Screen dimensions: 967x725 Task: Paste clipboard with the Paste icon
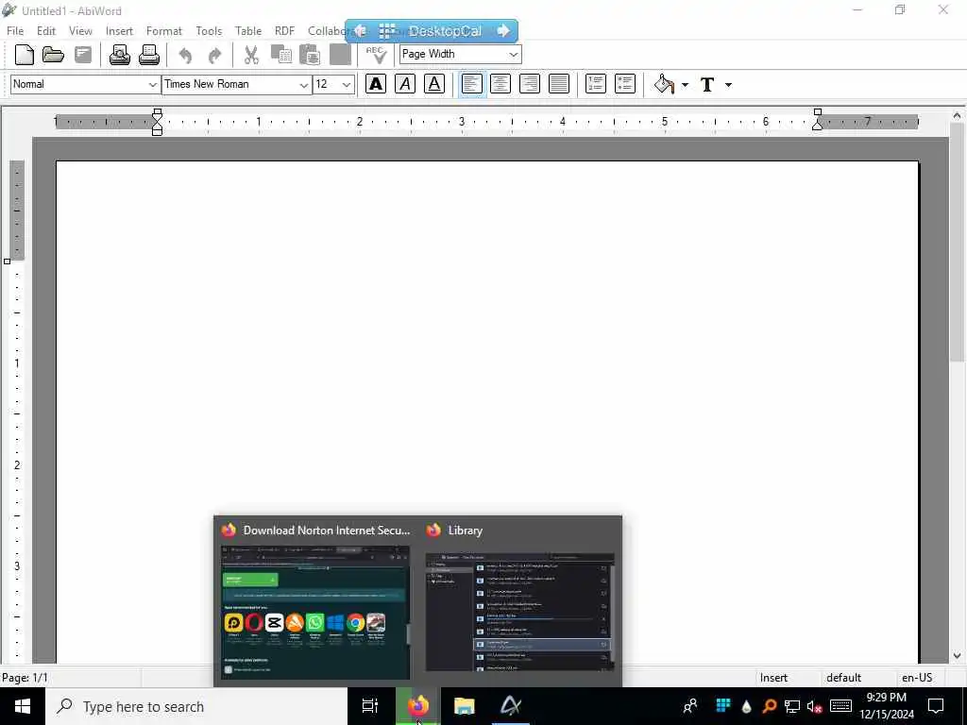click(310, 55)
